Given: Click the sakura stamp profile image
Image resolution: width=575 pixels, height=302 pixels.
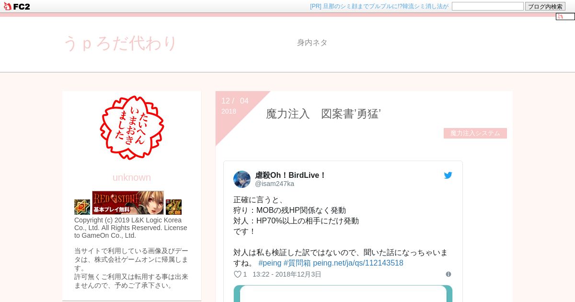Looking at the screenshot, I should coord(132,128).
